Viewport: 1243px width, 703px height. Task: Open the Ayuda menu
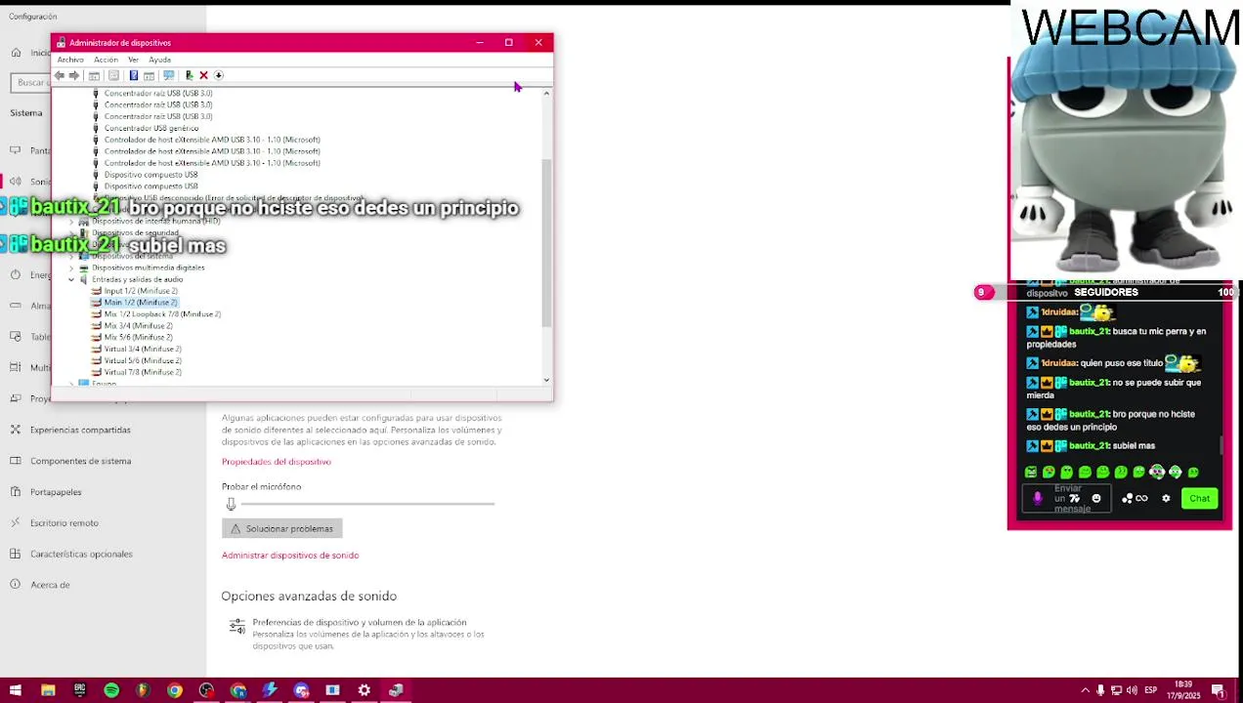click(x=159, y=60)
